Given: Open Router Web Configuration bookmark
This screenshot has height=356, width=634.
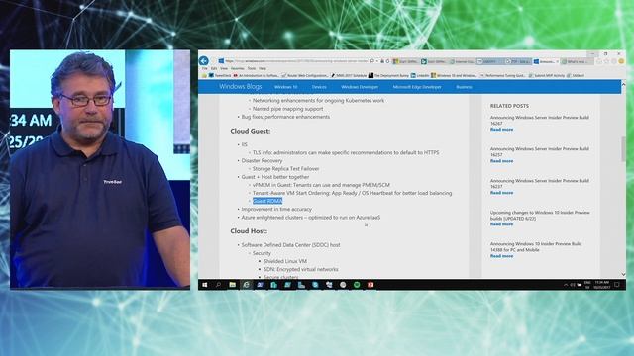Looking at the screenshot, I should coord(305,75).
